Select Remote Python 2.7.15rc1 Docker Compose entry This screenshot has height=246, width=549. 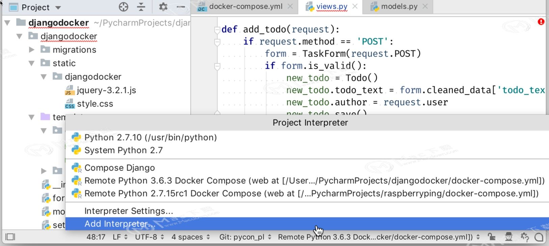tap(307, 193)
